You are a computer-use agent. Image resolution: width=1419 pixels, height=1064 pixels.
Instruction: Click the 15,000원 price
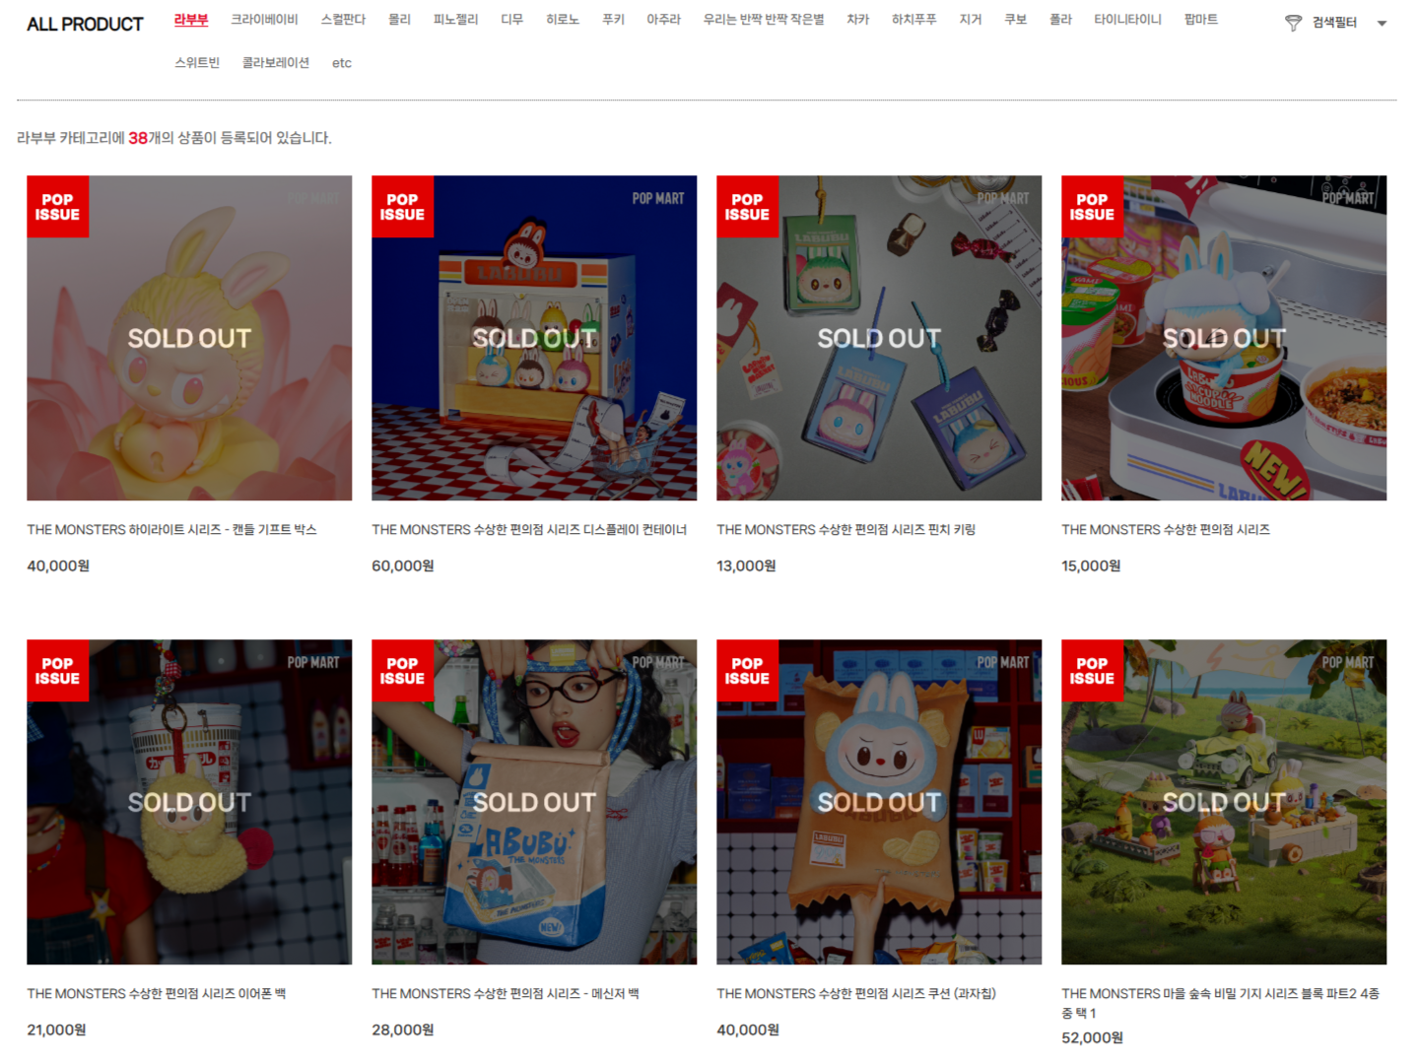pos(1091,565)
